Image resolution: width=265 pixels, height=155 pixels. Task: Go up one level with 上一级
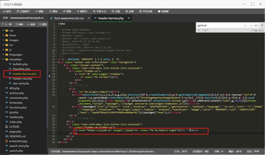[7, 24]
